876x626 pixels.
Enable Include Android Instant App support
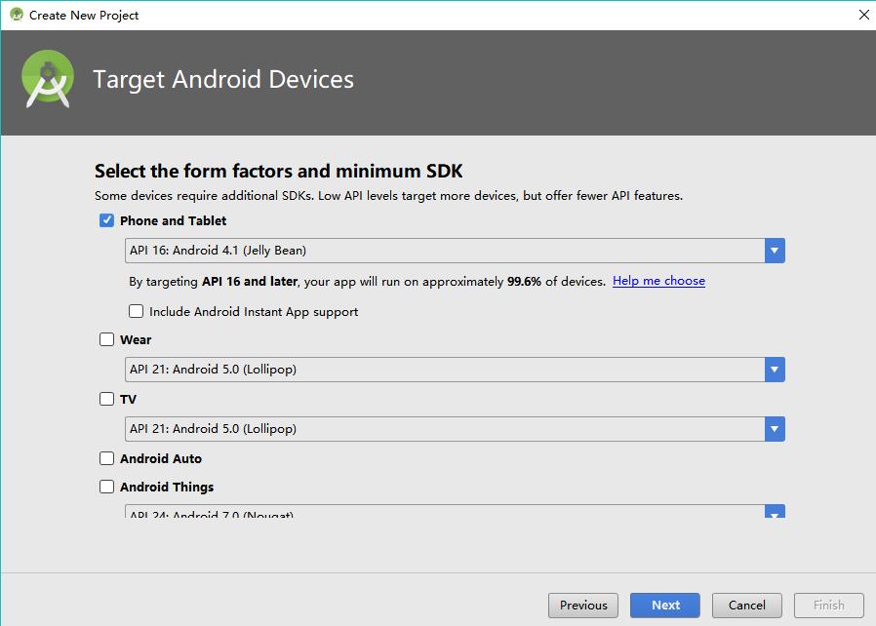(137, 312)
